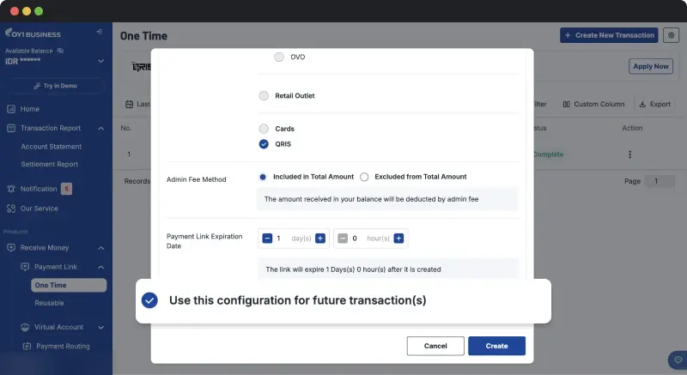The width and height of the screenshot is (687, 375).
Task: Open the chat support bubble icon
Action: tap(678, 360)
